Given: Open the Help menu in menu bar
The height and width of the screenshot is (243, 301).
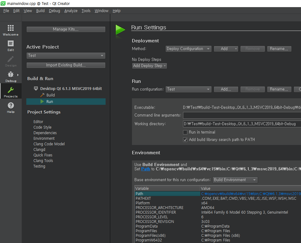Looking at the screenshot, I should (x=116, y=11).
